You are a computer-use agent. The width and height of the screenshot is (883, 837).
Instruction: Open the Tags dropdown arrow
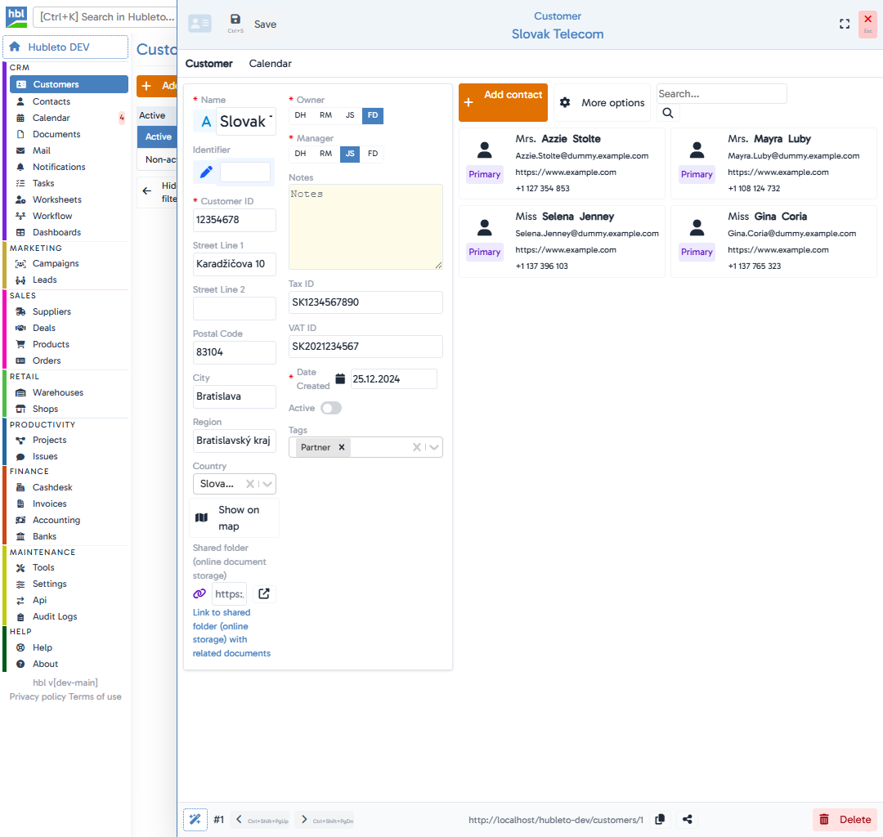coord(434,447)
